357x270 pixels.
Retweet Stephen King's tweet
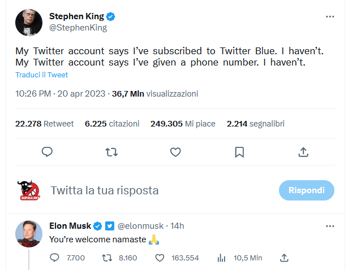[112, 152]
